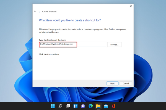This screenshot has height=110, width=166.
Task: Open the Mail app from the taskbar
Action: 106,106
